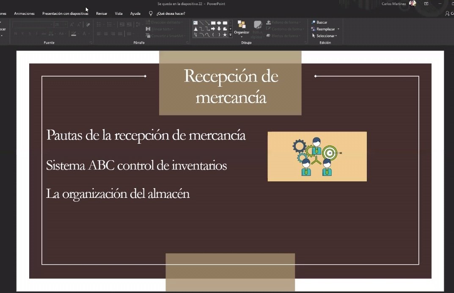Viewport: 454px width, 293px height.
Task: Toggle Center alignment button
Action: (x=106, y=34)
